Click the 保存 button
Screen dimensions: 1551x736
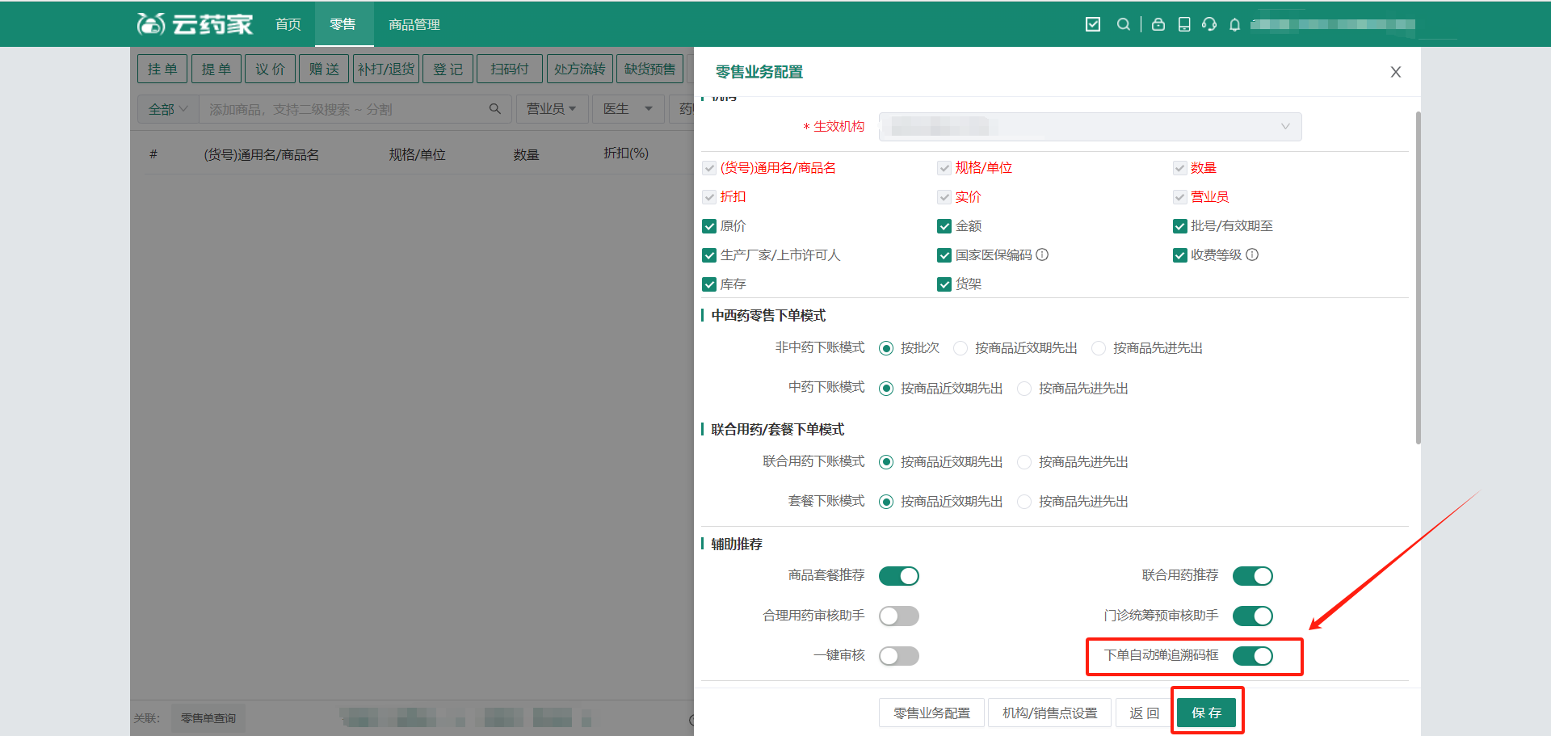pos(1207,713)
